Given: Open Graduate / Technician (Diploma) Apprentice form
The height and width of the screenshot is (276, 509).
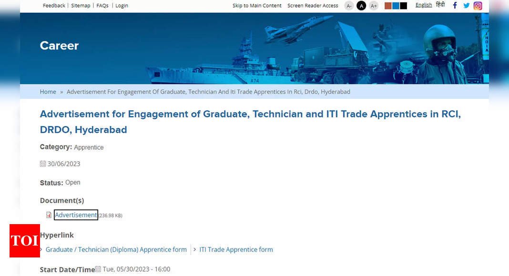Looking at the screenshot, I should point(116,249).
